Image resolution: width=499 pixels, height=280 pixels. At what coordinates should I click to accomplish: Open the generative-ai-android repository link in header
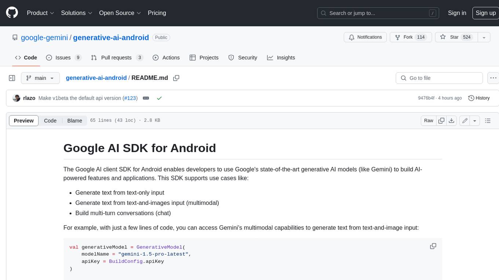pyautogui.click(x=111, y=37)
